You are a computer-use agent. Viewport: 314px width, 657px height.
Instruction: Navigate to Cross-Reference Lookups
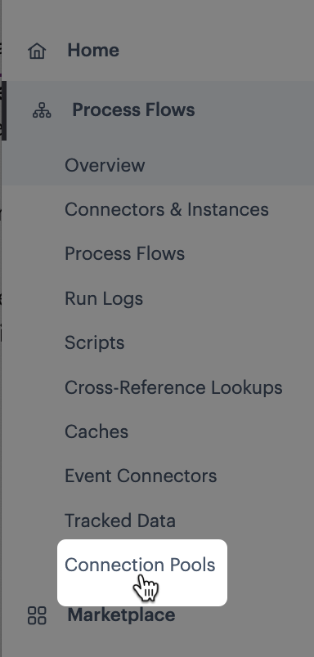(173, 387)
